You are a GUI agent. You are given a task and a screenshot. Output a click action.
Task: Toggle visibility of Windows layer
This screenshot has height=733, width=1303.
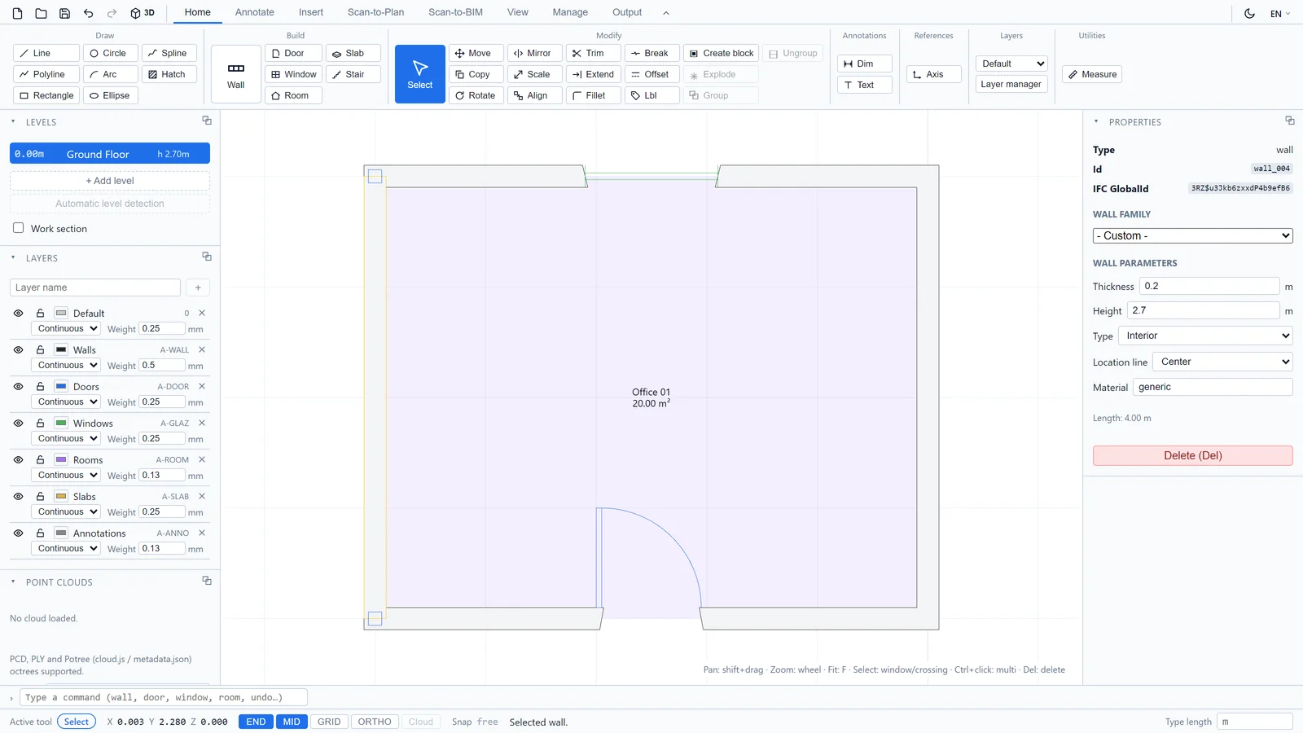click(x=18, y=423)
